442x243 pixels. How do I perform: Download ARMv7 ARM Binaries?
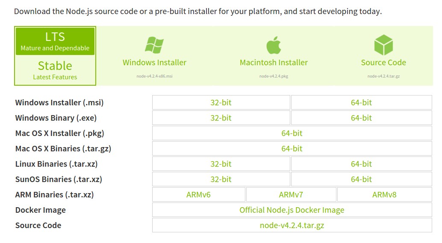(291, 195)
